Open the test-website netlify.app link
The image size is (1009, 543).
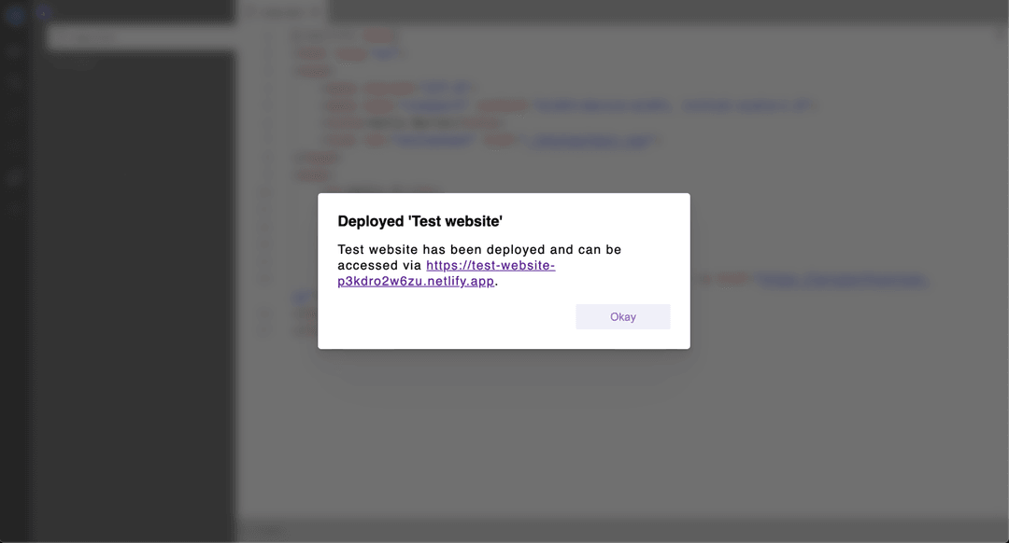[447, 273]
